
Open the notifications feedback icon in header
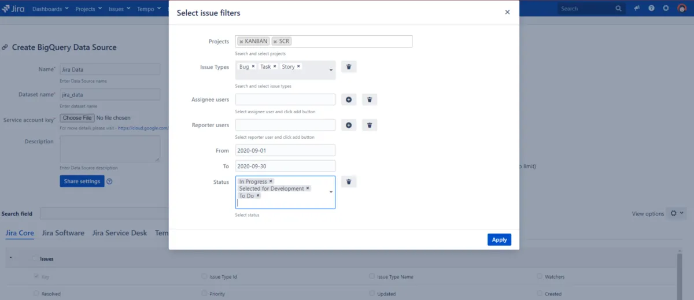(637, 9)
